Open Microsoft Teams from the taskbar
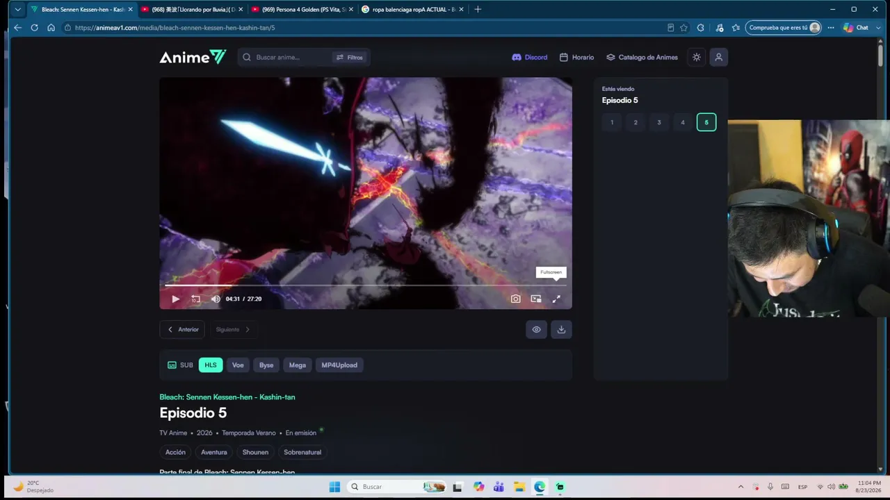Viewport: 890px width, 500px height. [x=499, y=487]
